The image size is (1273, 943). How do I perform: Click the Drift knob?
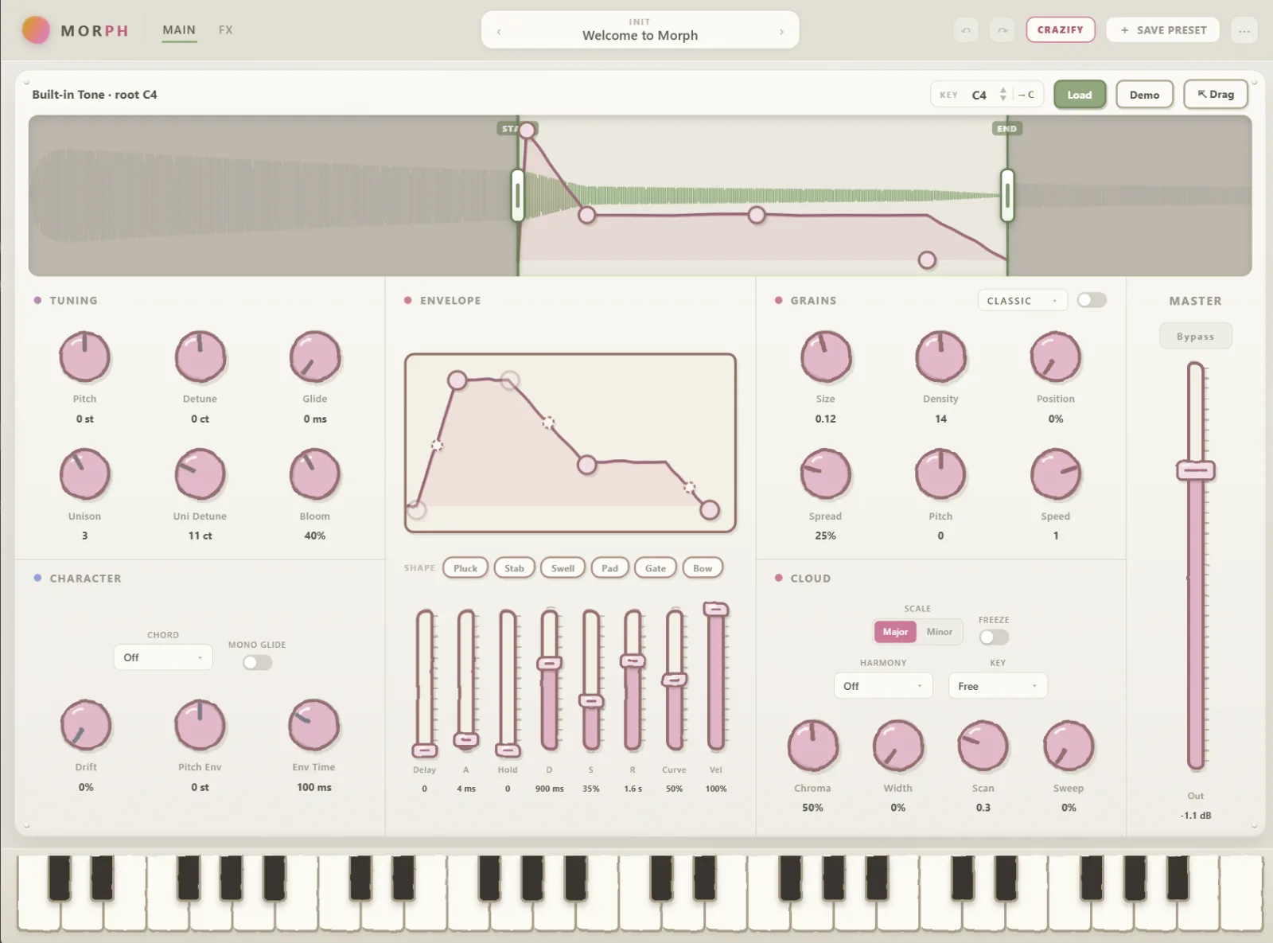(86, 725)
